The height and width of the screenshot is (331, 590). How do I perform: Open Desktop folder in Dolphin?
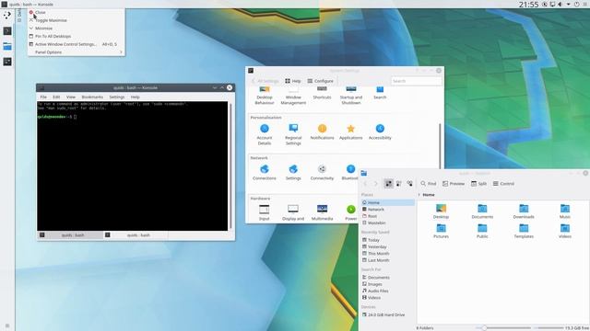(x=441, y=211)
